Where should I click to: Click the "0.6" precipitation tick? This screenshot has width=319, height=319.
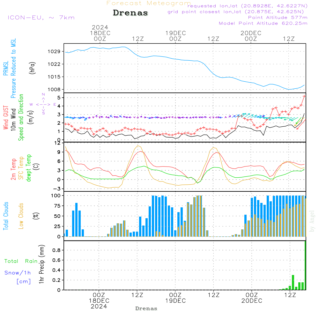pyautogui.click(x=56, y=260)
